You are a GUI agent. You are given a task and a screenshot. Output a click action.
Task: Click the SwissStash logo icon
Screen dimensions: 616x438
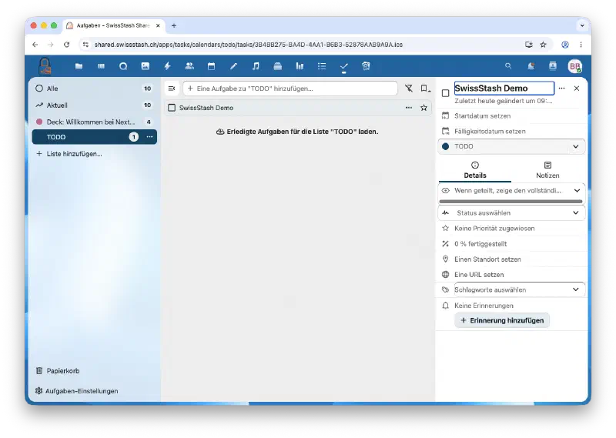(x=45, y=65)
